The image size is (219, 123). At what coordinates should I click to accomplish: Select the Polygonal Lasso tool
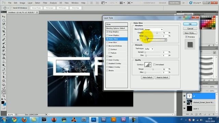(4, 24)
